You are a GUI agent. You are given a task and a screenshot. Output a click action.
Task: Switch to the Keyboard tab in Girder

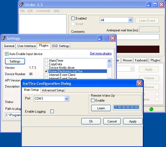(141, 60)
